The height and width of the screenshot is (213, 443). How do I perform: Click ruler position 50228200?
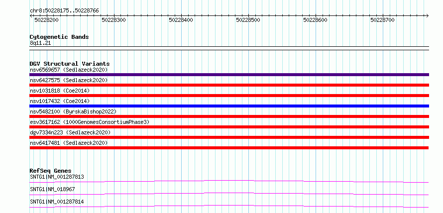pyautogui.click(x=46, y=20)
